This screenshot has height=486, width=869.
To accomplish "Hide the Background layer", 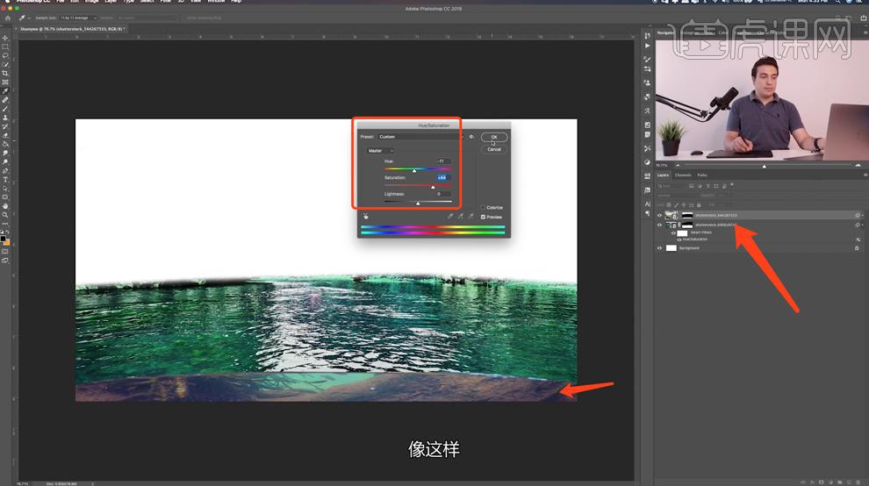I will (659, 248).
